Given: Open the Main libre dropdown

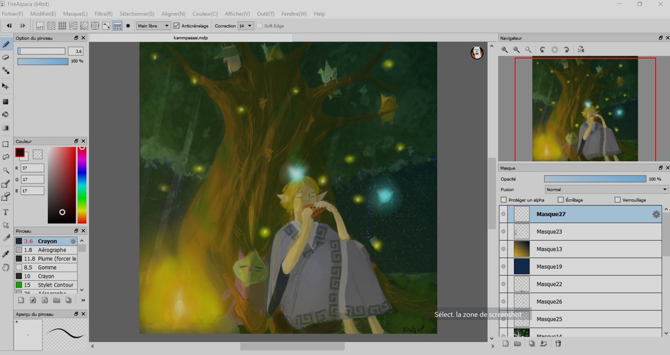Looking at the screenshot, I should pyautogui.click(x=154, y=26).
